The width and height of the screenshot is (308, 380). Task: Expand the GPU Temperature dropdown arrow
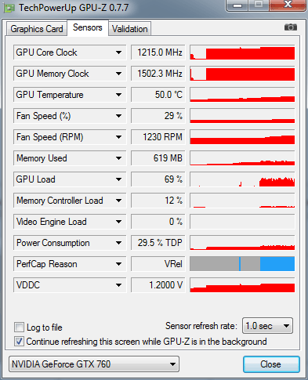pos(118,95)
